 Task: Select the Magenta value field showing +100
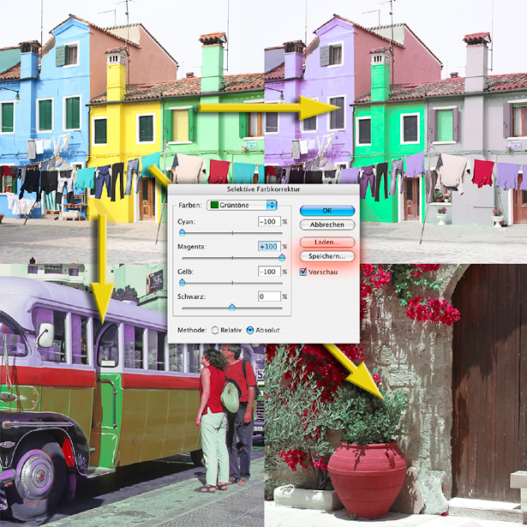(268, 247)
